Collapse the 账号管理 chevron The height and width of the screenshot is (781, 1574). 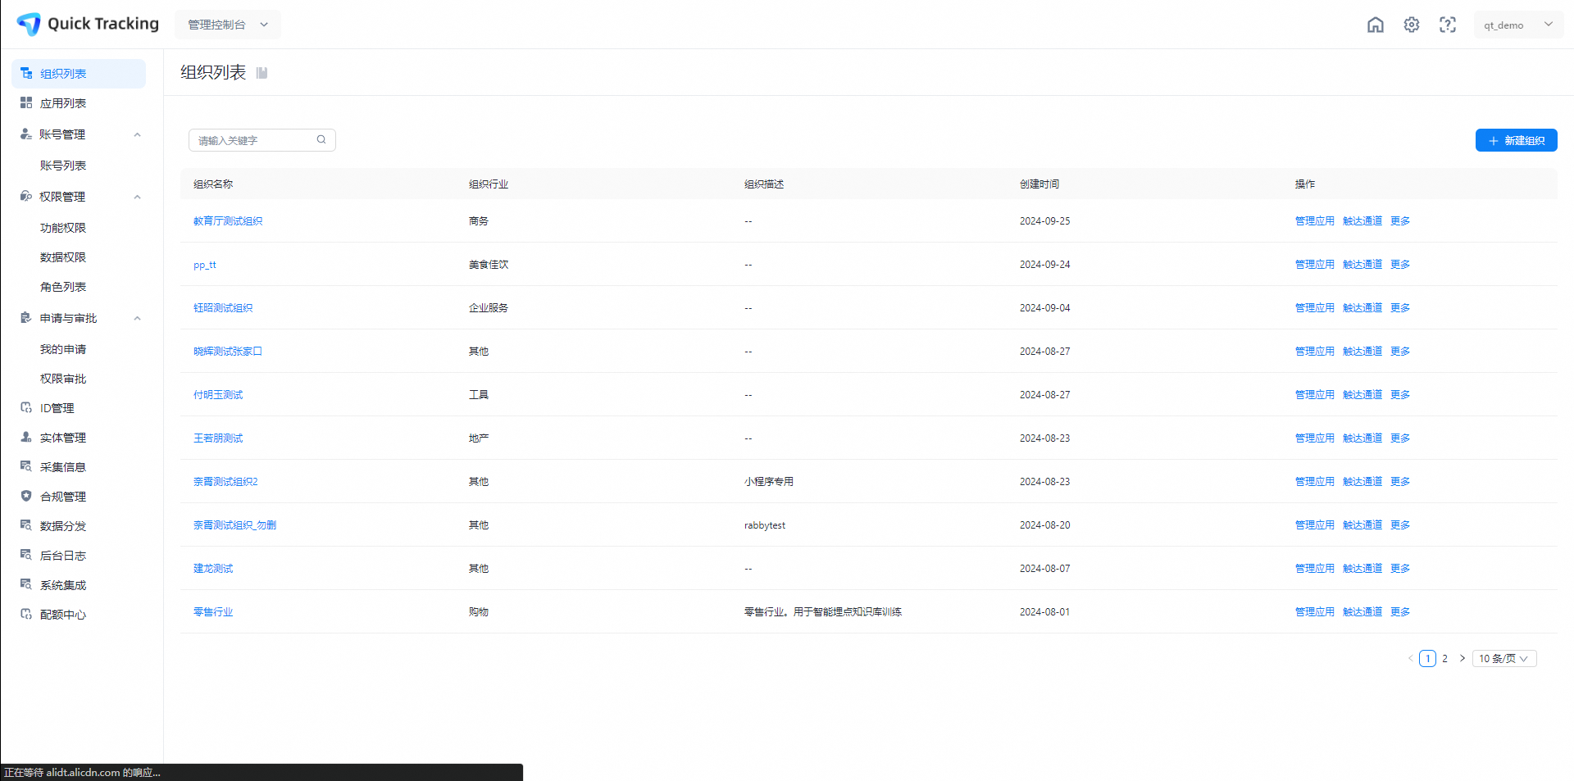(x=138, y=134)
